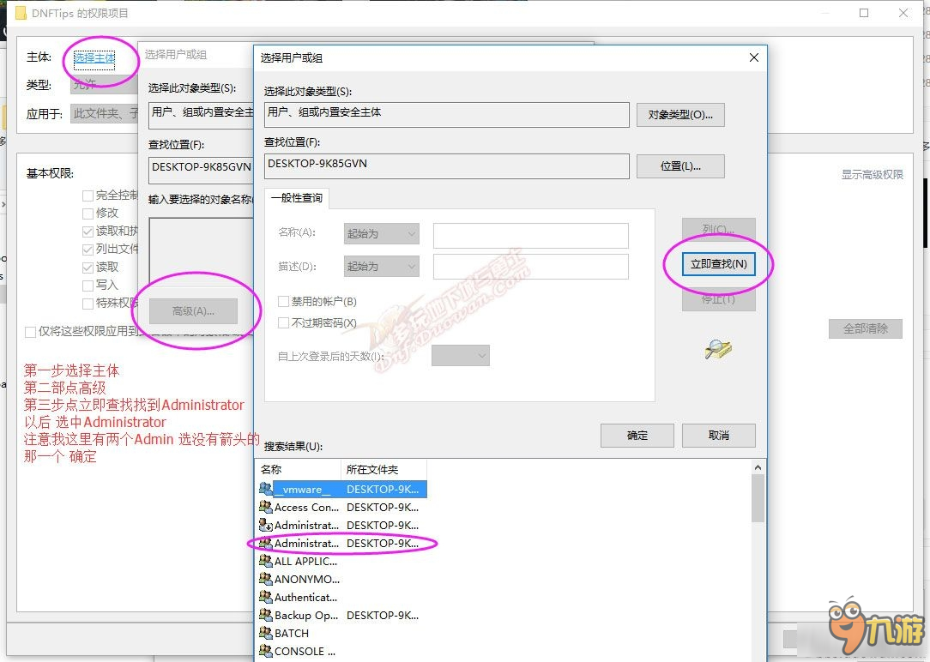Toggle the 写入 permission checkbox
The height and width of the screenshot is (662, 930).
88,286
